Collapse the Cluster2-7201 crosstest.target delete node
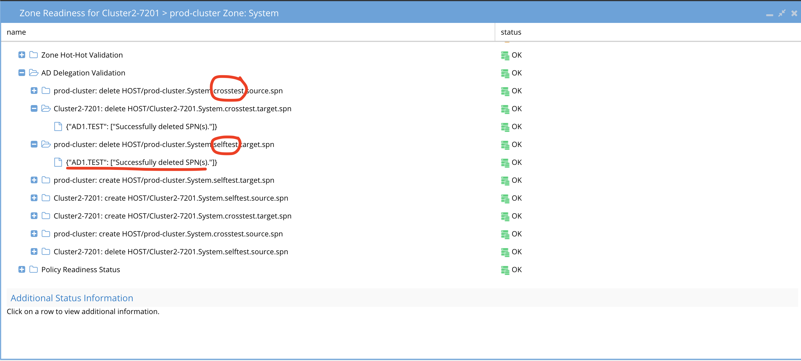The image size is (801, 361). [34, 108]
